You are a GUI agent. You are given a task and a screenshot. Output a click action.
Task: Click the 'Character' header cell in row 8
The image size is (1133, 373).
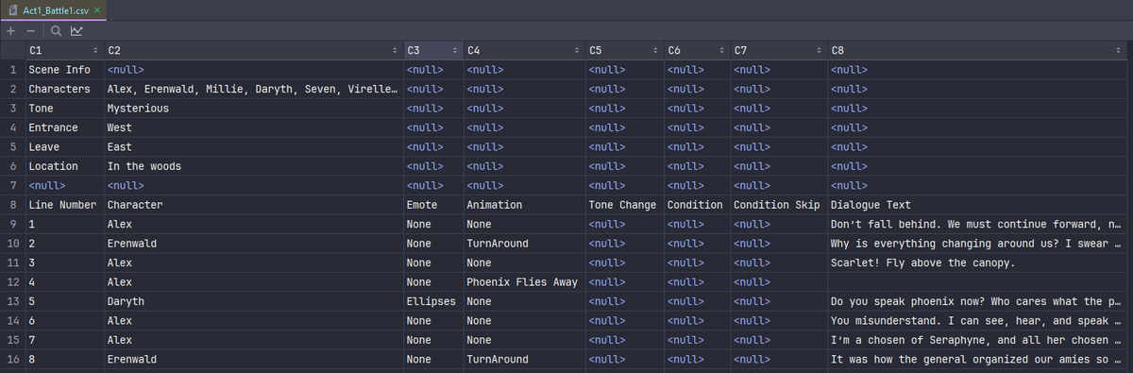point(253,205)
